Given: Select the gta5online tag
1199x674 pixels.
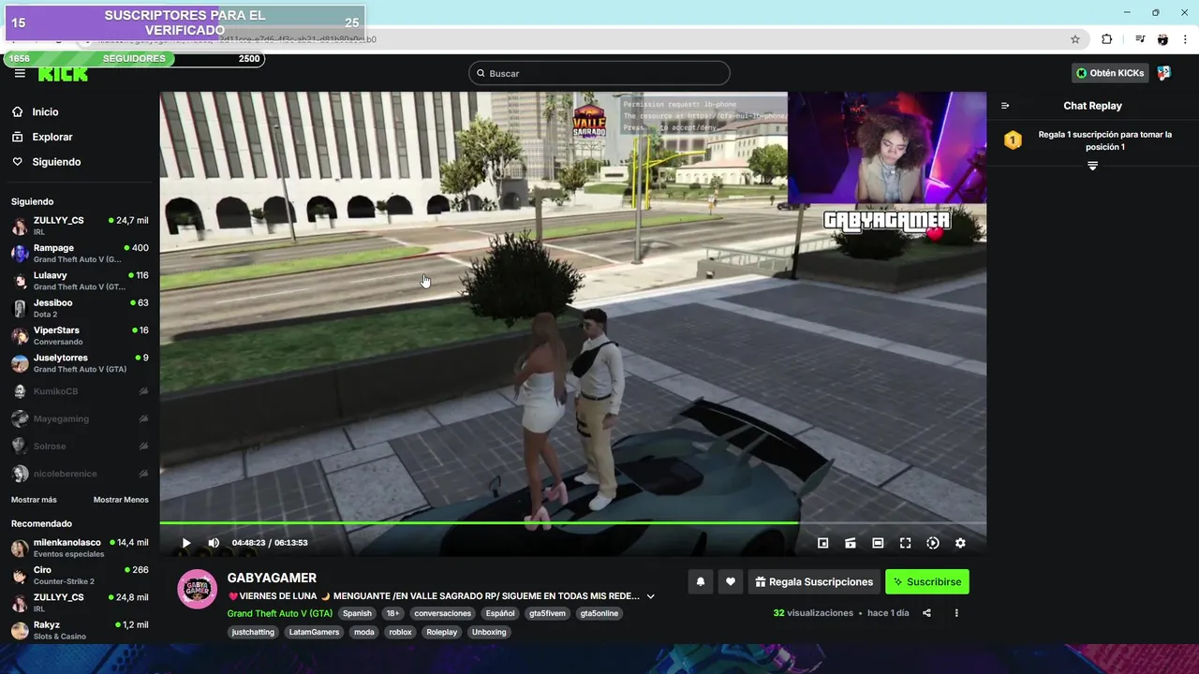Looking at the screenshot, I should [600, 613].
